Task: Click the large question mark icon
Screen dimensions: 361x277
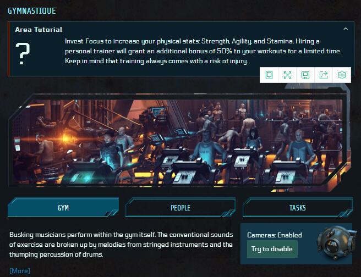Action: tap(23, 53)
